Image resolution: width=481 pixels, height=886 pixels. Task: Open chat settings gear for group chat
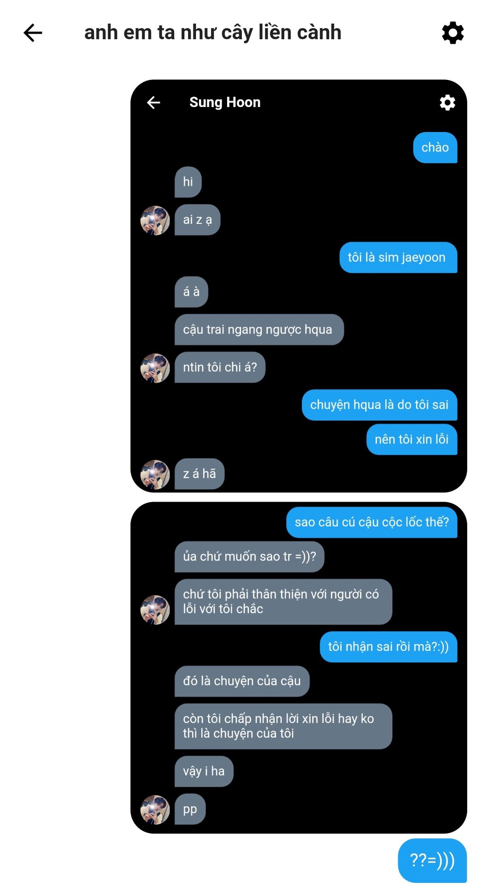click(452, 33)
